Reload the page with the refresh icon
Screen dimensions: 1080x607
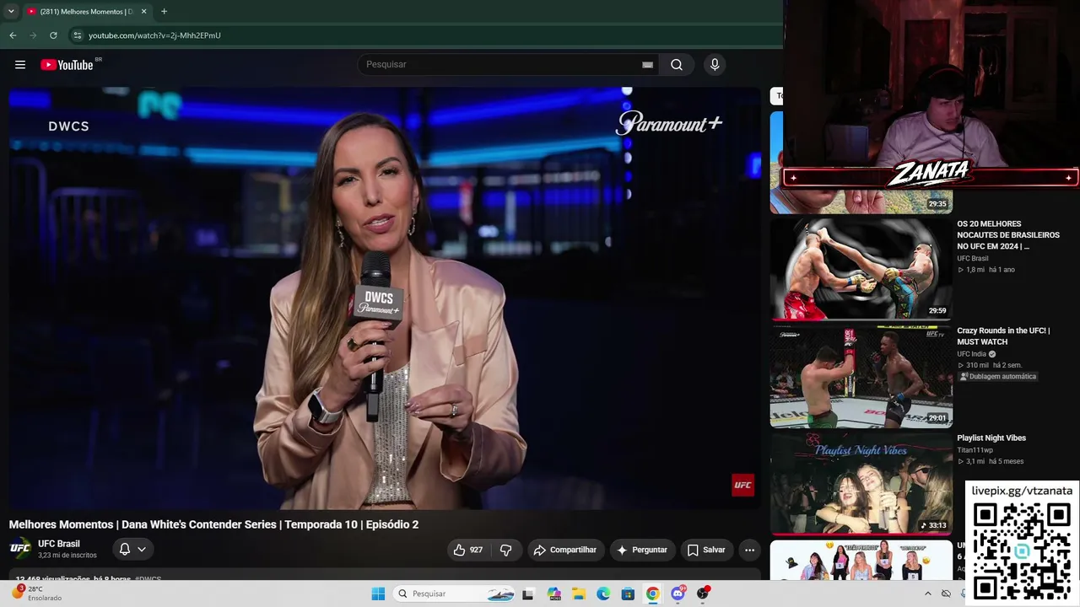coord(53,35)
